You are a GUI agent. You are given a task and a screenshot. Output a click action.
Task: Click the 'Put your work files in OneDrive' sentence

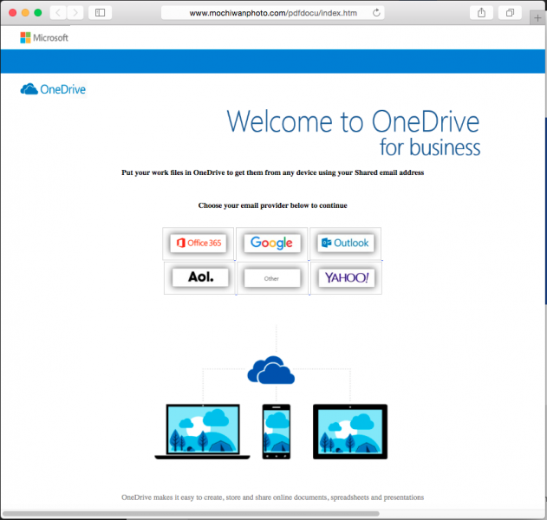(273, 172)
